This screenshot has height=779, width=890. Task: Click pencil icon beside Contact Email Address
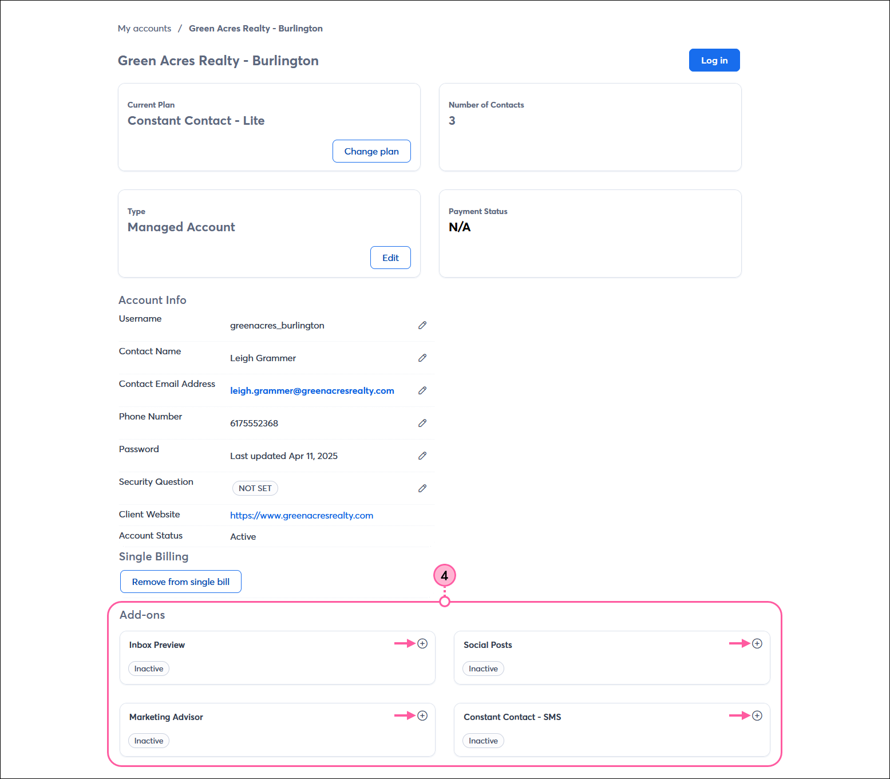click(x=422, y=390)
